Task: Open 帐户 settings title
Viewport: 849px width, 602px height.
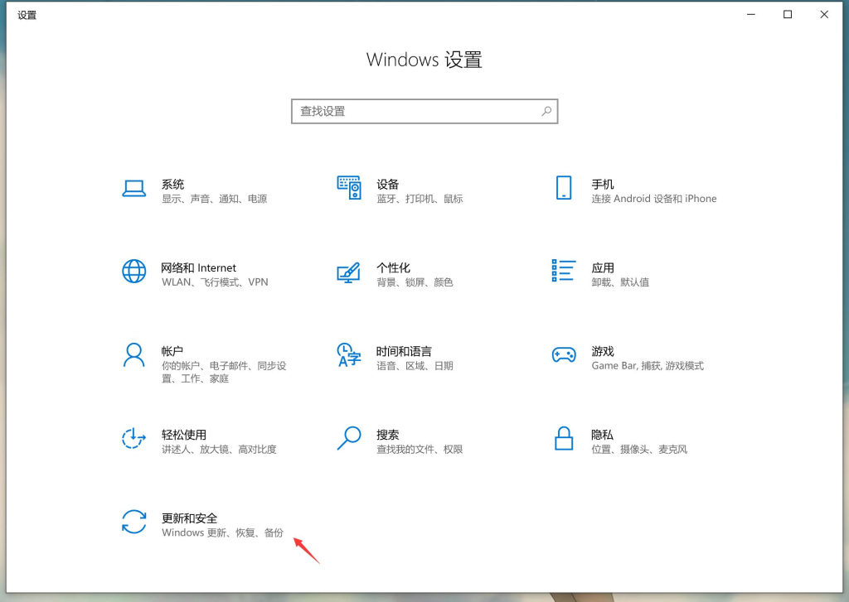Action: pyautogui.click(x=172, y=351)
